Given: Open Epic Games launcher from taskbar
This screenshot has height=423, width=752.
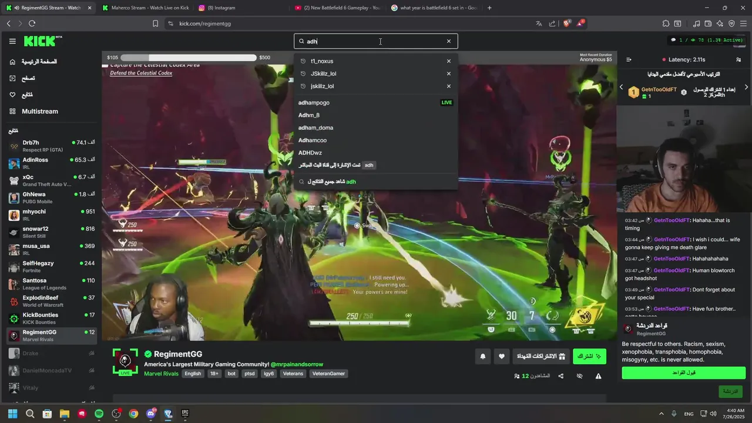Looking at the screenshot, I should 185,414.
